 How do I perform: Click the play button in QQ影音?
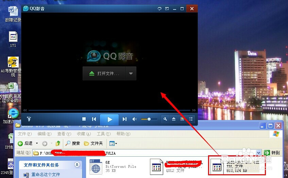point(109,119)
